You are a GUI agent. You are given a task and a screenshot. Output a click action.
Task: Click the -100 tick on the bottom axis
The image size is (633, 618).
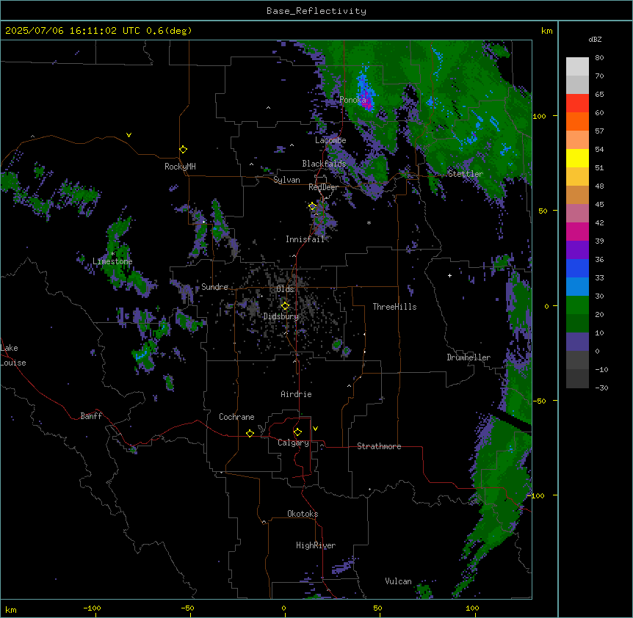point(92,608)
